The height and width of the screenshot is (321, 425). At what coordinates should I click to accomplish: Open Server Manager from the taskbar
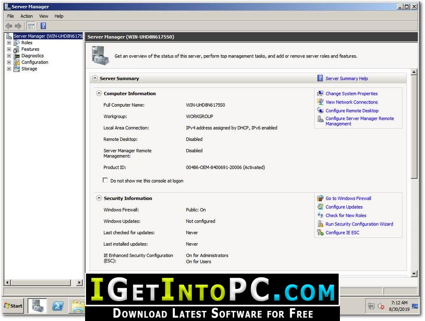pyautogui.click(x=37, y=306)
